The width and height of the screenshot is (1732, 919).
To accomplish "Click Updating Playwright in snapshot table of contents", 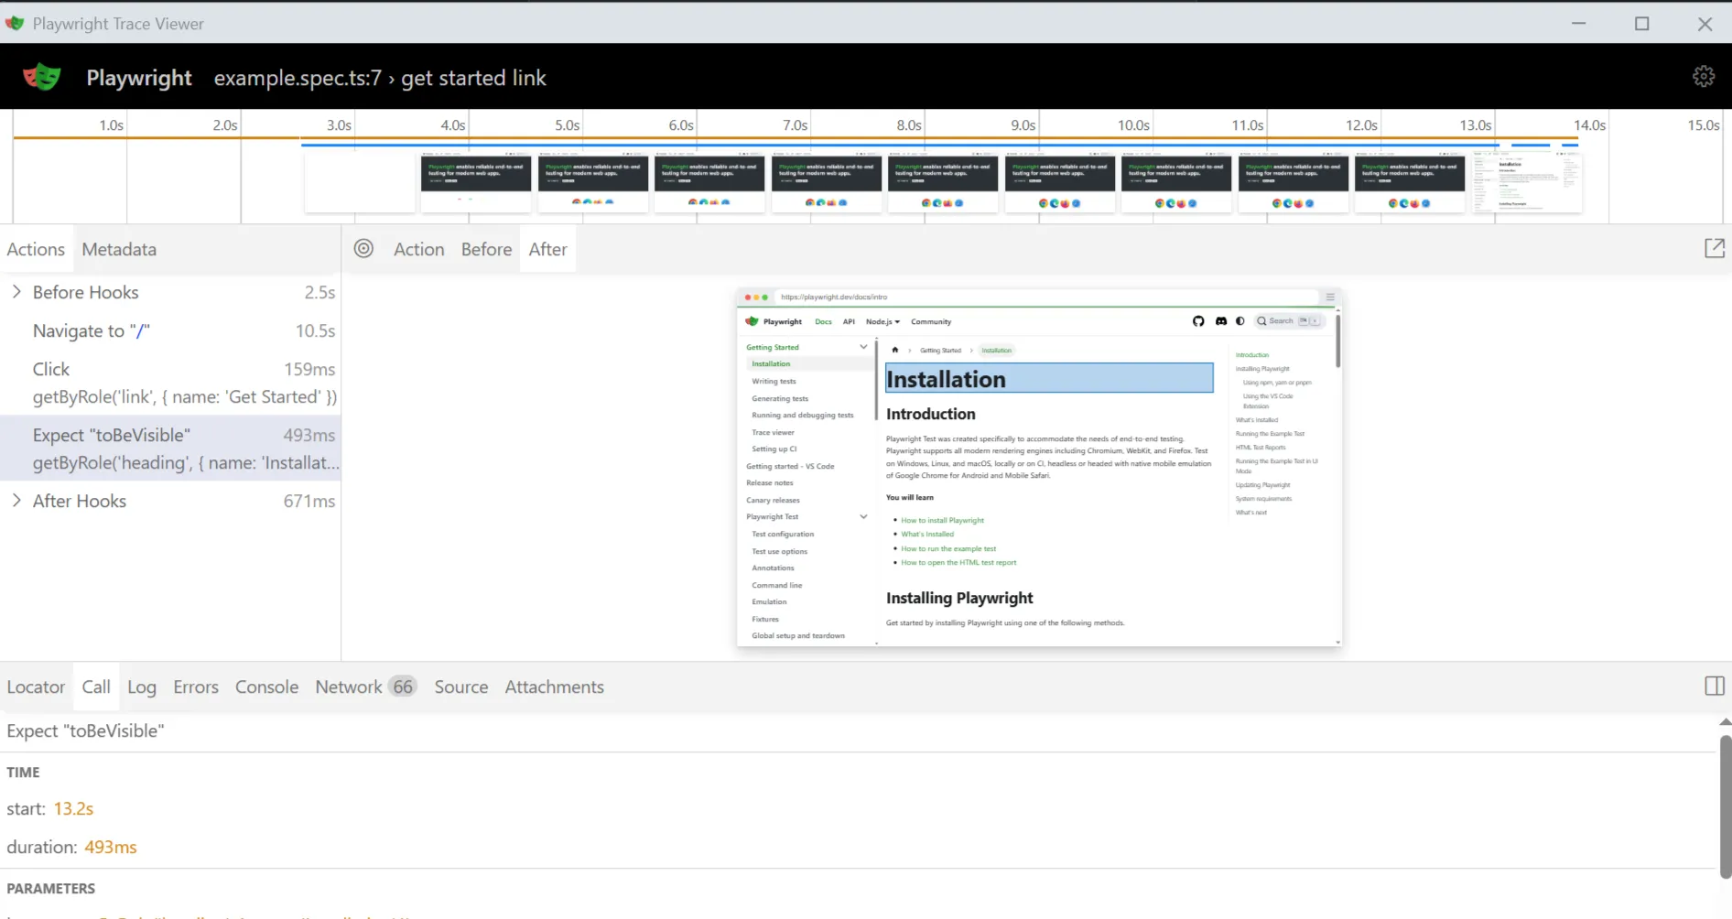I will (1262, 485).
